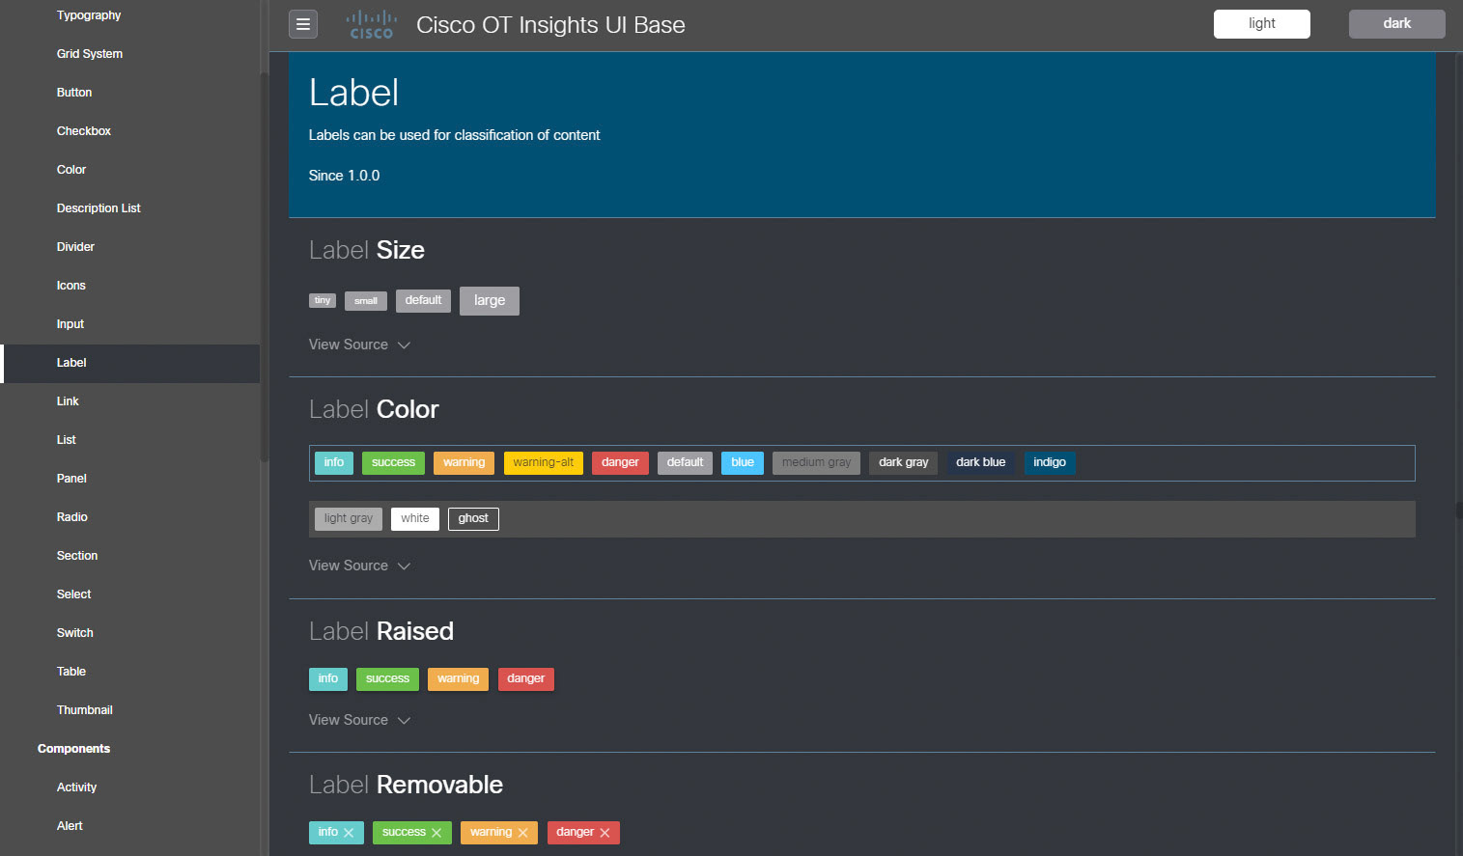
Task: Switch to the light theme
Action: 1261,24
